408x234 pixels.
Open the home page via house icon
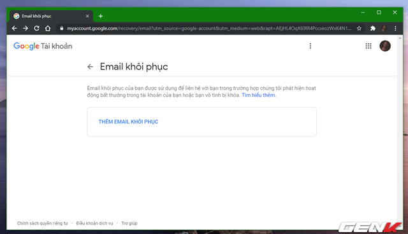click(x=48, y=28)
